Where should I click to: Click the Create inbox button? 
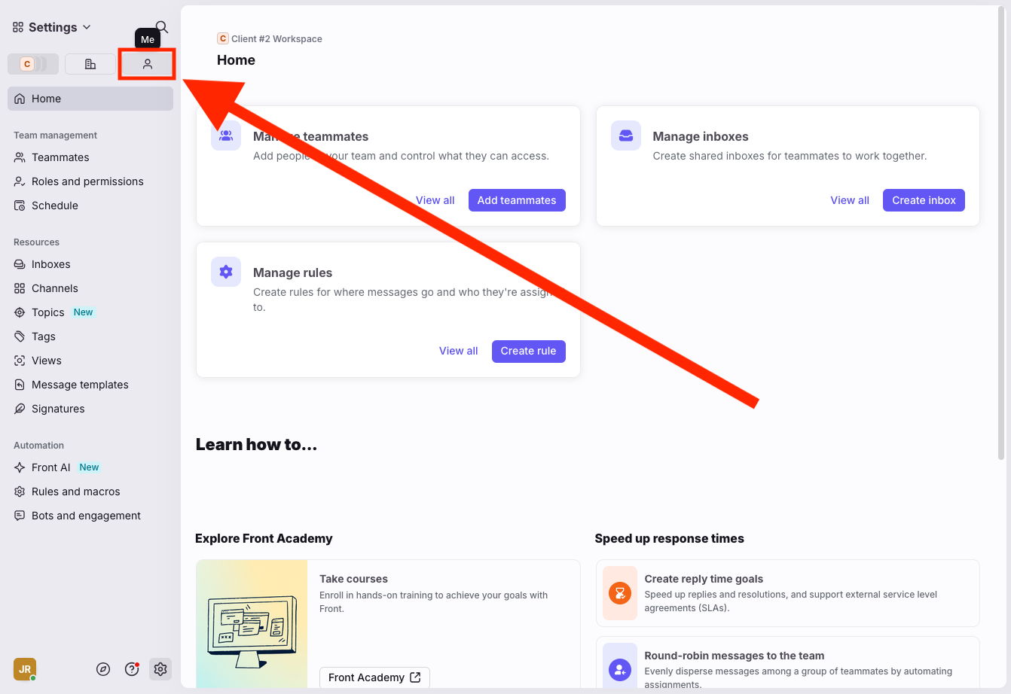[x=924, y=200]
